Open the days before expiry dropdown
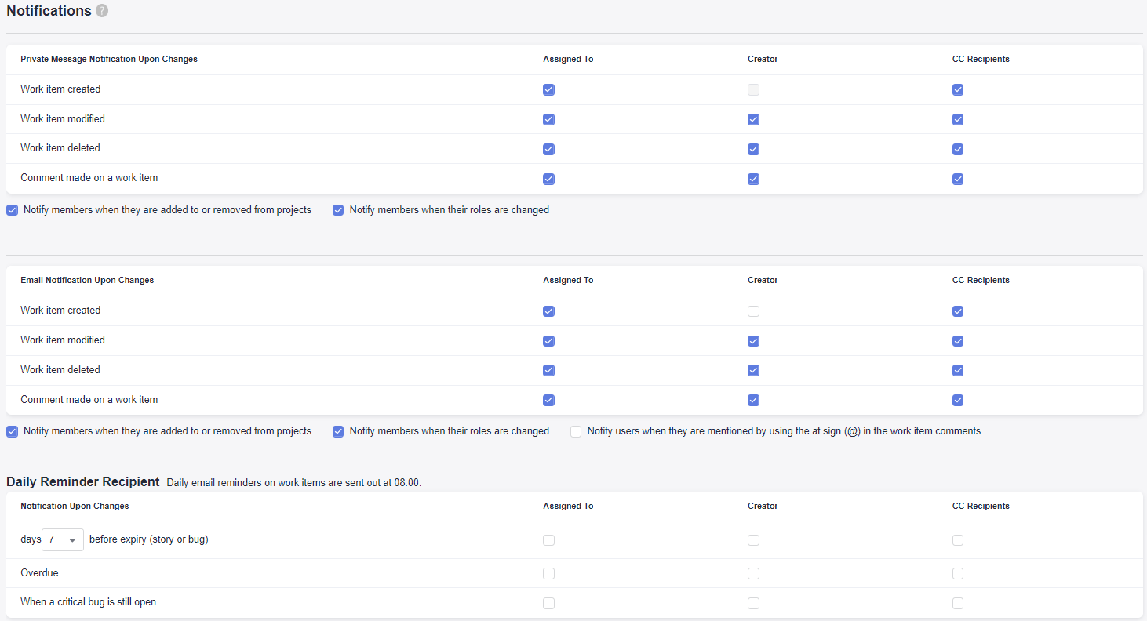Screen dimensions: 1147x621 63,540
